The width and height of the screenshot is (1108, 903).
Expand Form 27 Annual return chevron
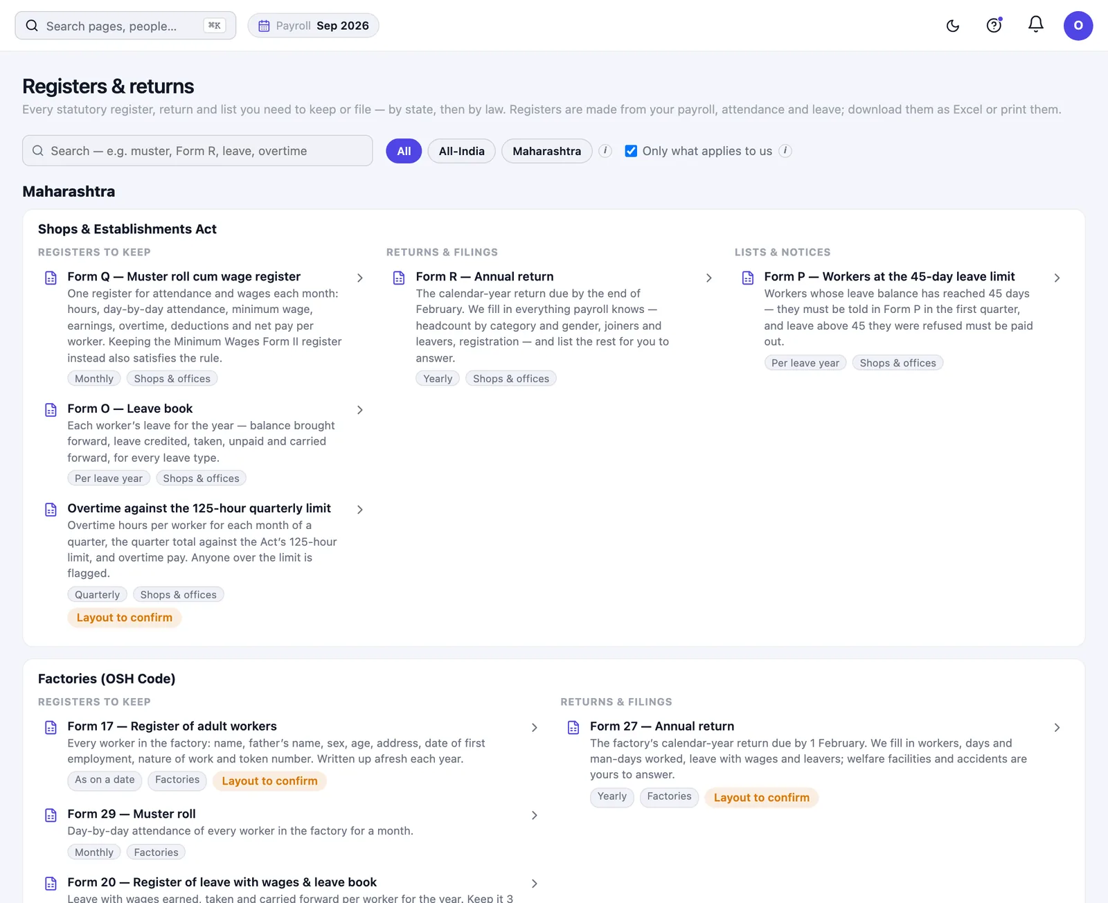[1057, 727]
